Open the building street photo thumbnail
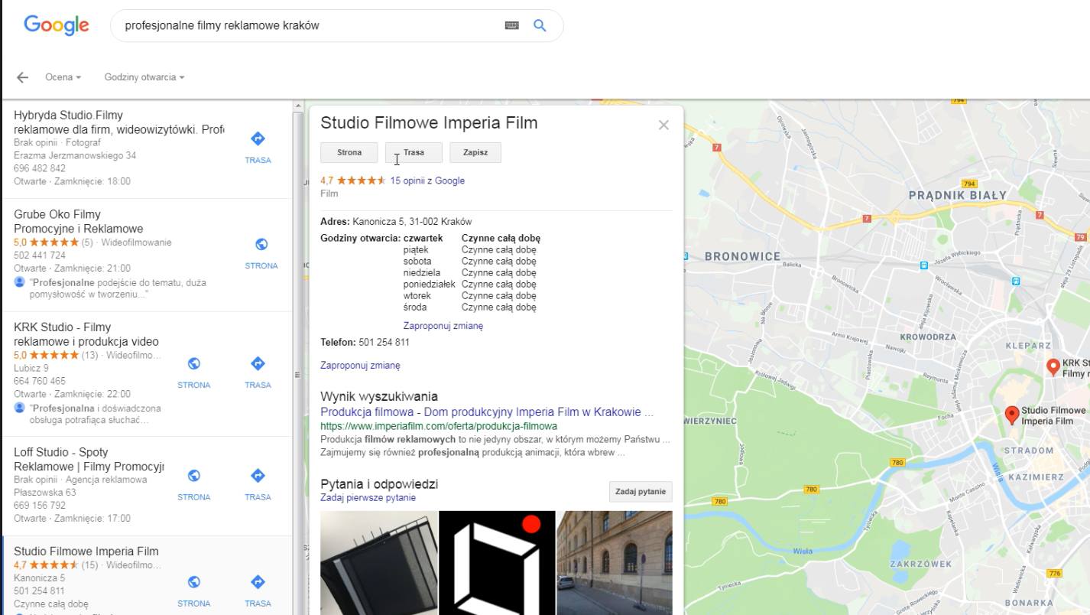Viewport: 1090px width, 615px height. [x=615, y=562]
